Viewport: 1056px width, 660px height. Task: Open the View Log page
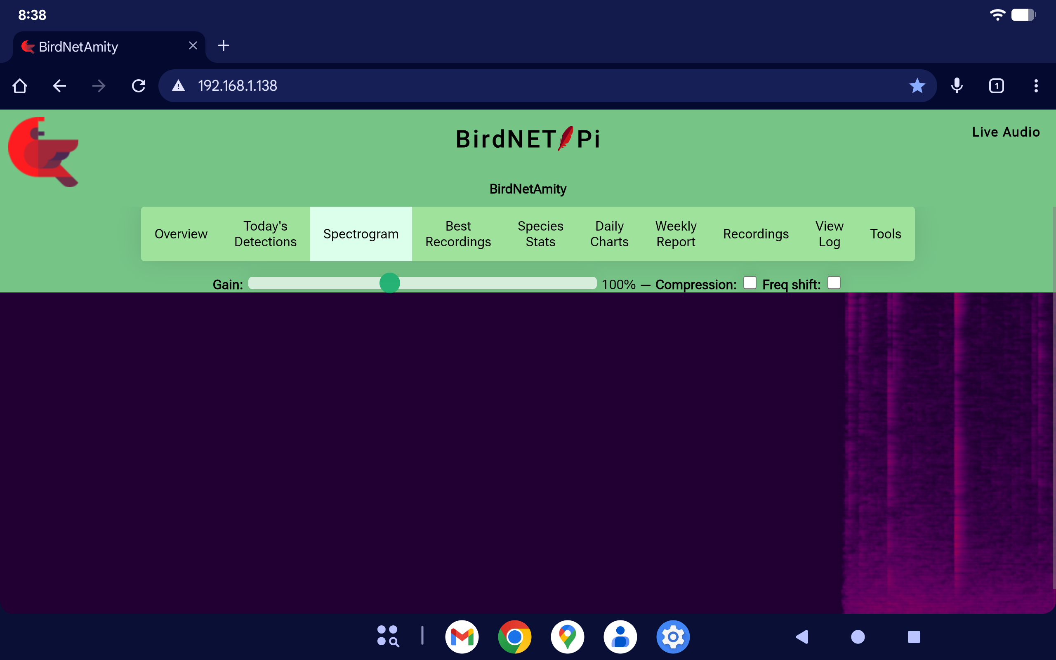(829, 234)
